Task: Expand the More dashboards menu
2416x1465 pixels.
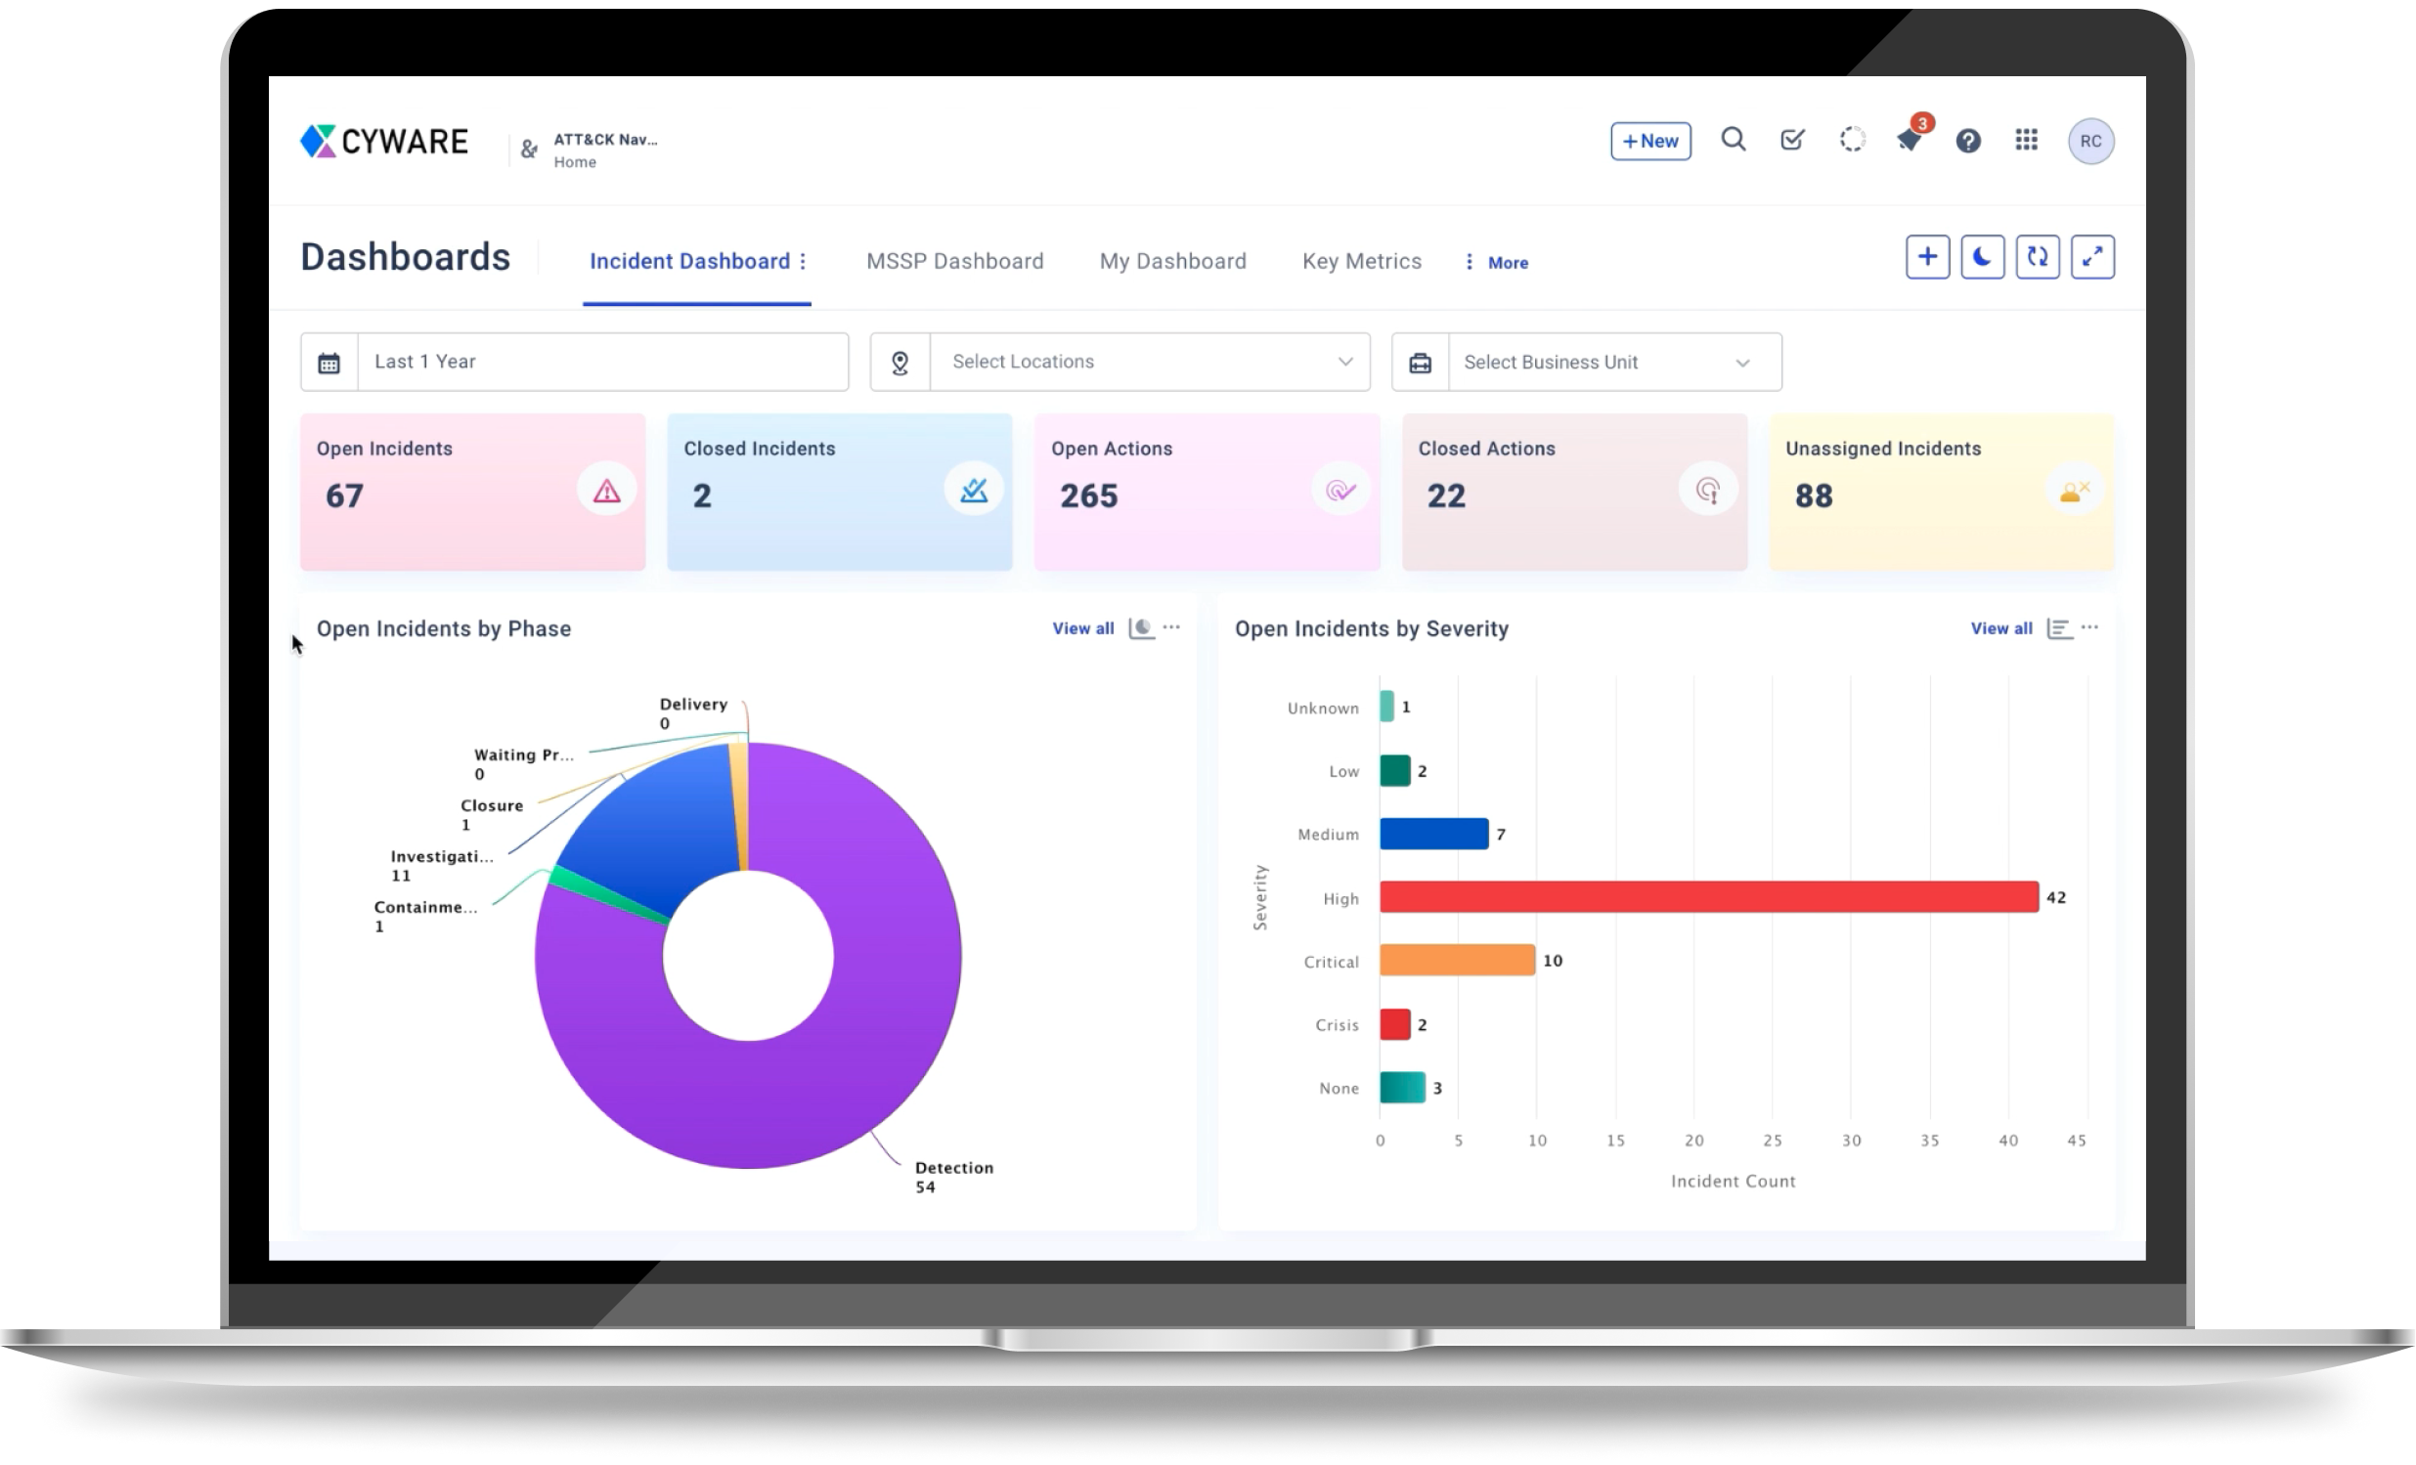Action: (x=1497, y=263)
